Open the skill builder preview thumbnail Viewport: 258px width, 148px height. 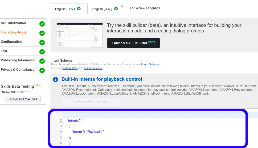[x=80, y=35]
